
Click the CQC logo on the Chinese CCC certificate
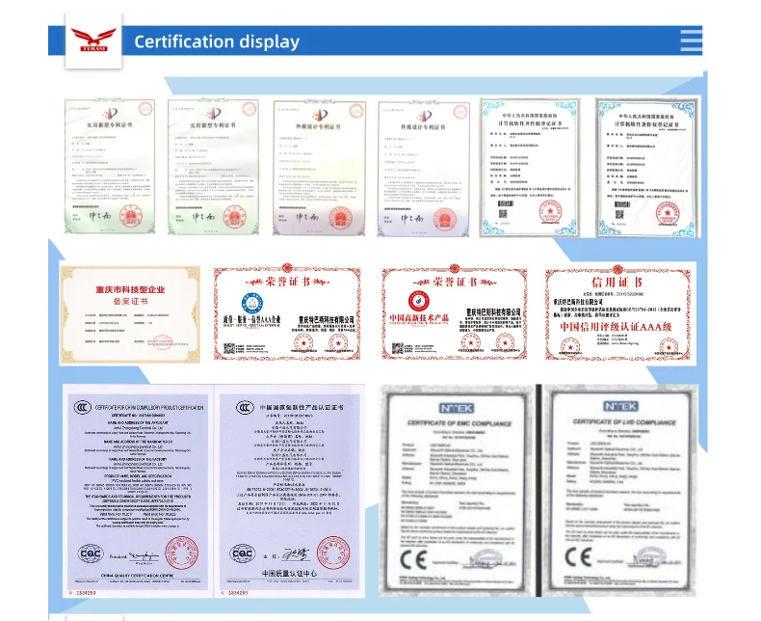tap(242, 553)
